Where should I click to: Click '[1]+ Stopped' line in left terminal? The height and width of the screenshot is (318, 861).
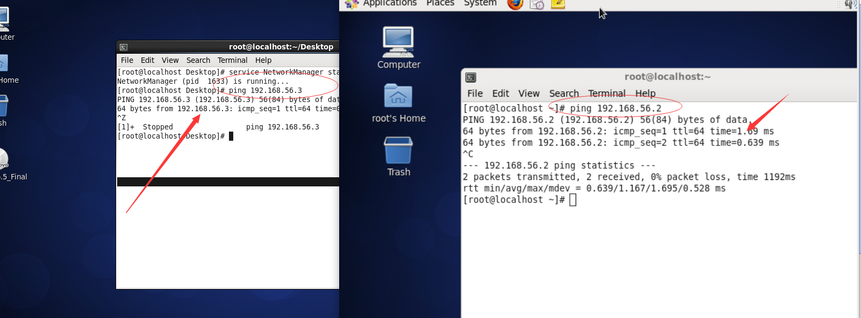tap(218, 127)
